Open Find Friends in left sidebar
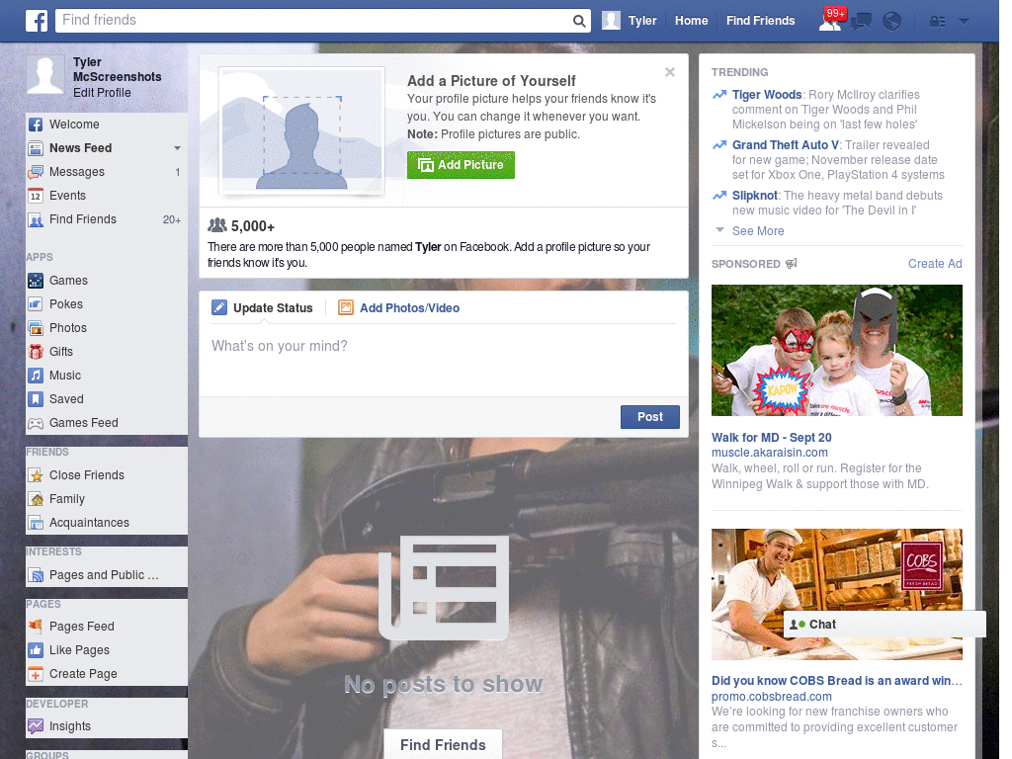The image size is (1012, 759). (x=106, y=219)
